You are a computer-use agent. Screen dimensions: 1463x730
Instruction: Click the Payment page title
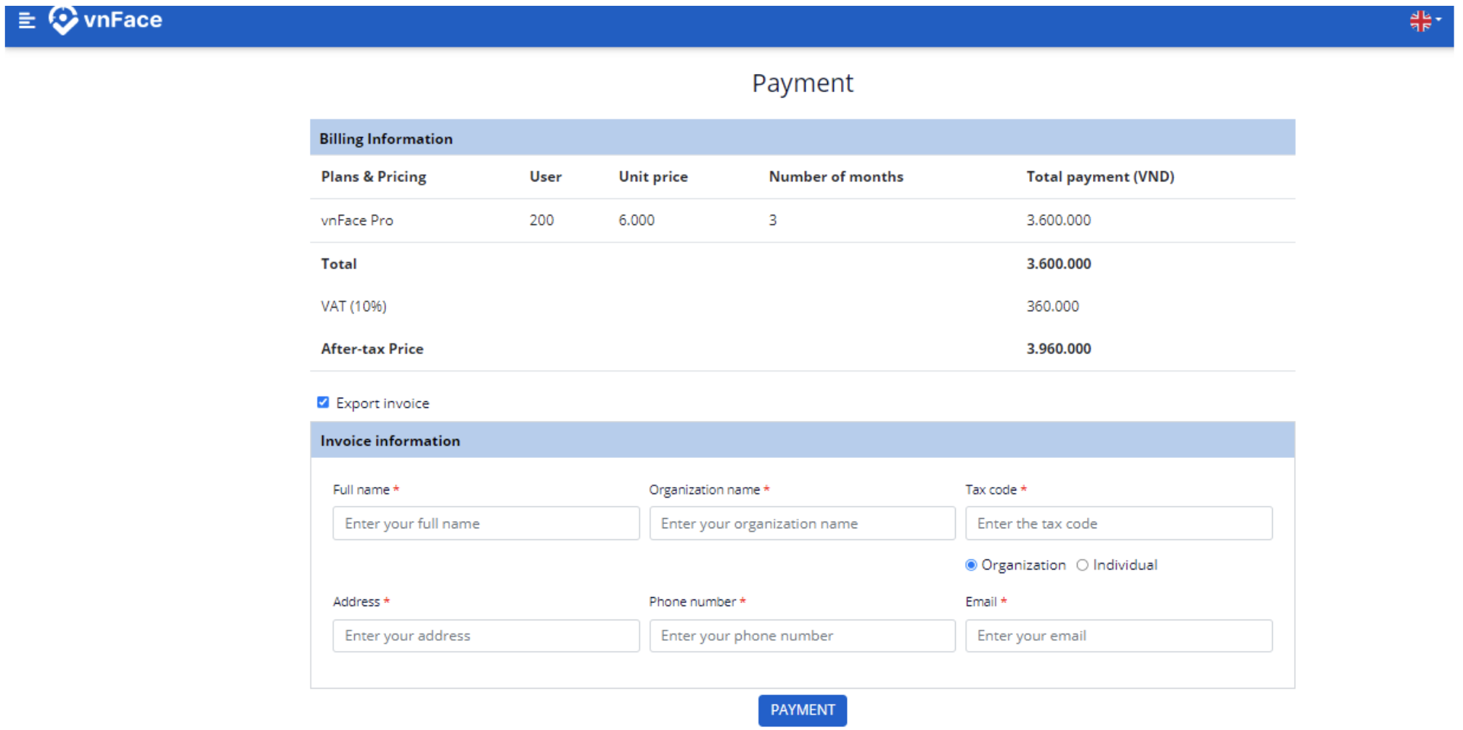point(802,83)
